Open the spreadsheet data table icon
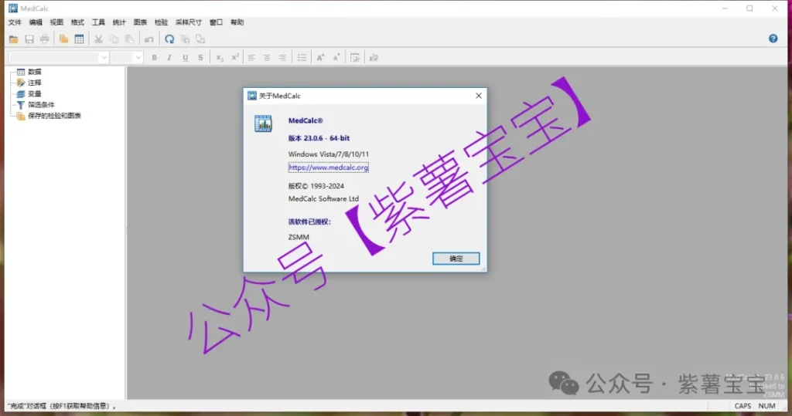The width and height of the screenshot is (792, 416). pos(79,39)
